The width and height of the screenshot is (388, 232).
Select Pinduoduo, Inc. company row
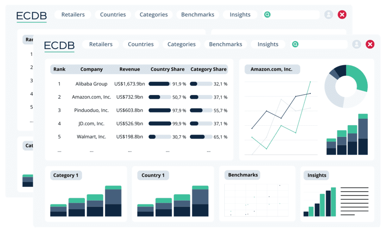pos(91,110)
